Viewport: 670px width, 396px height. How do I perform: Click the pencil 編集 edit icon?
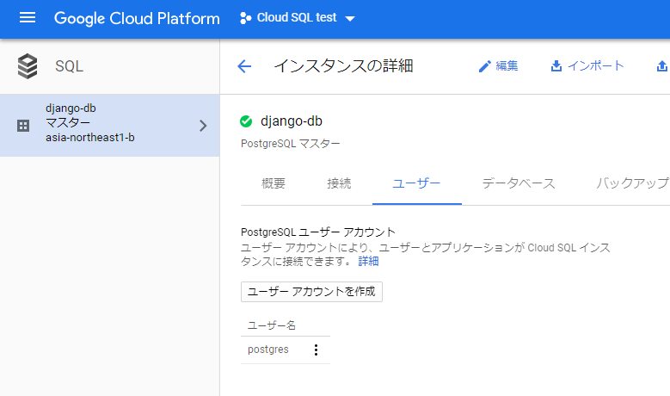(484, 66)
